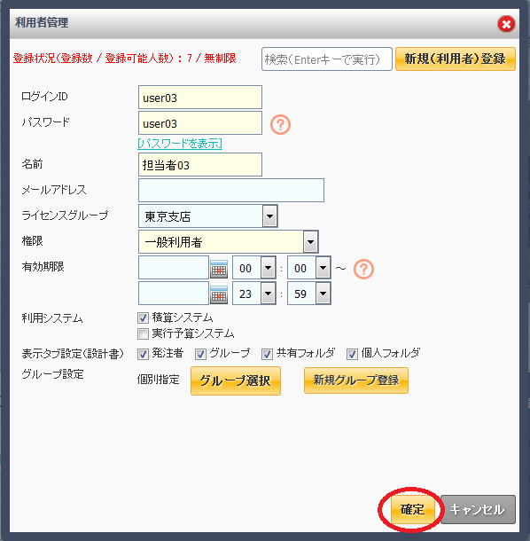Image resolution: width=530 pixels, height=541 pixels.
Task: Click the help icon beside validity period
Action: [363, 269]
